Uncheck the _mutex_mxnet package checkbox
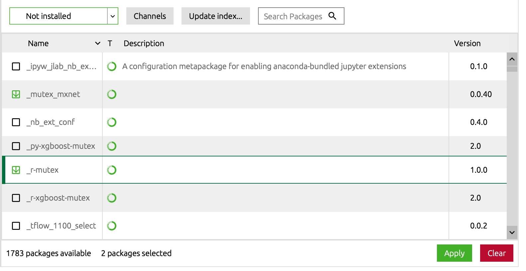This screenshot has height=271, width=526. pyautogui.click(x=16, y=94)
